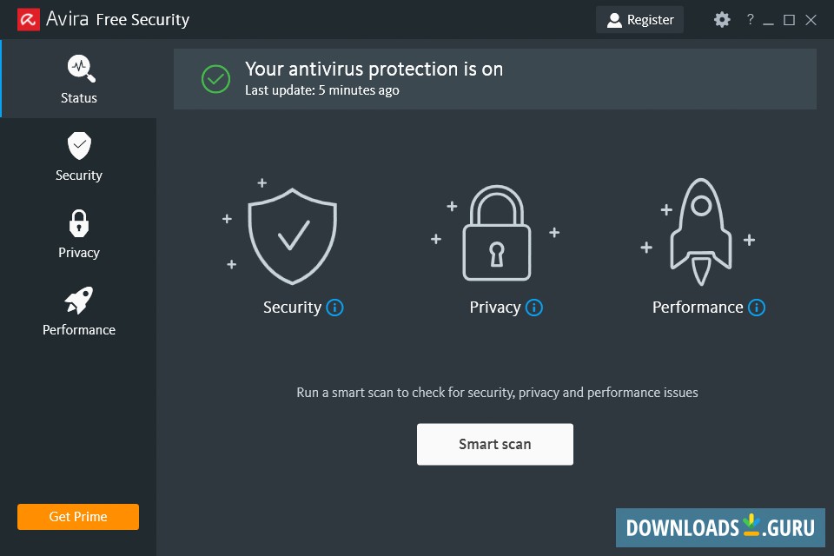Screen dimensions: 834x556
Task: Click the large Security shield icon
Action: [292, 235]
